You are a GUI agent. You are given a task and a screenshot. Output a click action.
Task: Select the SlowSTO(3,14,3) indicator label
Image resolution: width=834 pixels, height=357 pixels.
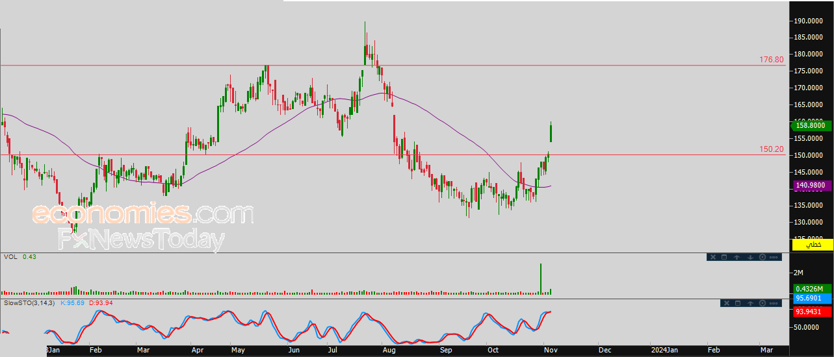tap(30, 303)
